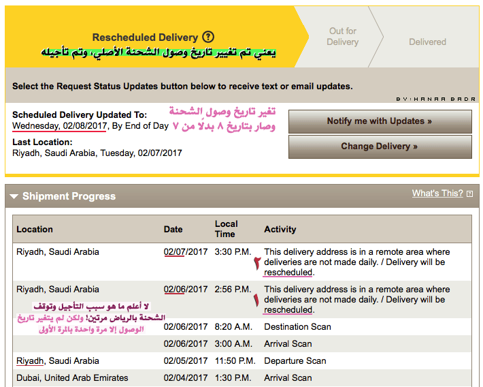
Task: Click the 1:30 P.M. time cell
Action: pyautogui.click(x=233, y=377)
